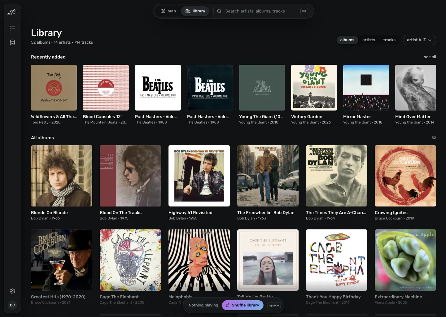Click the Crowing Ignites title text
Viewport: 446px width, 317px height.
coord(391,213)
